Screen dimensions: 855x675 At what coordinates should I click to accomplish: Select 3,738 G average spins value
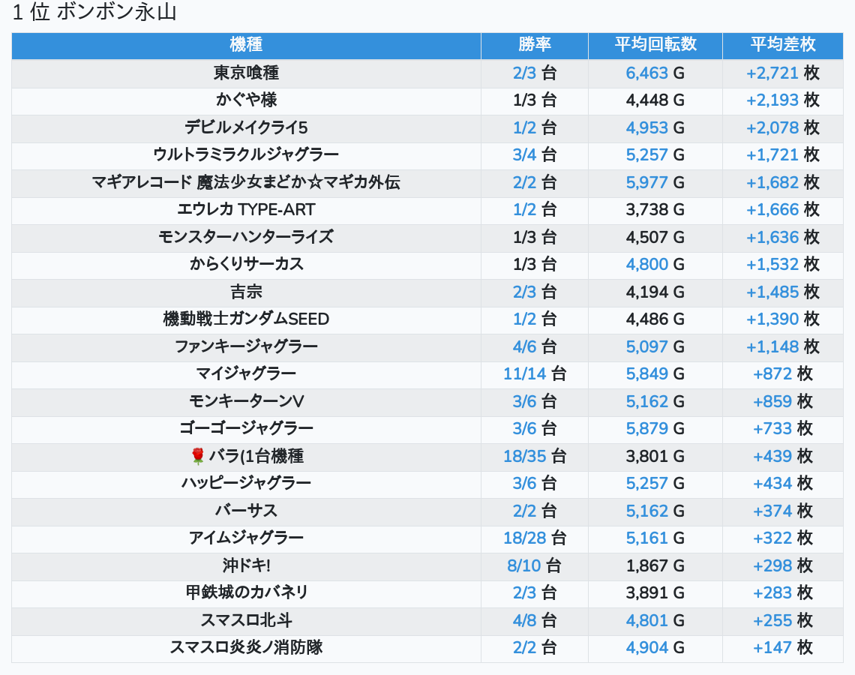(655, 210)
